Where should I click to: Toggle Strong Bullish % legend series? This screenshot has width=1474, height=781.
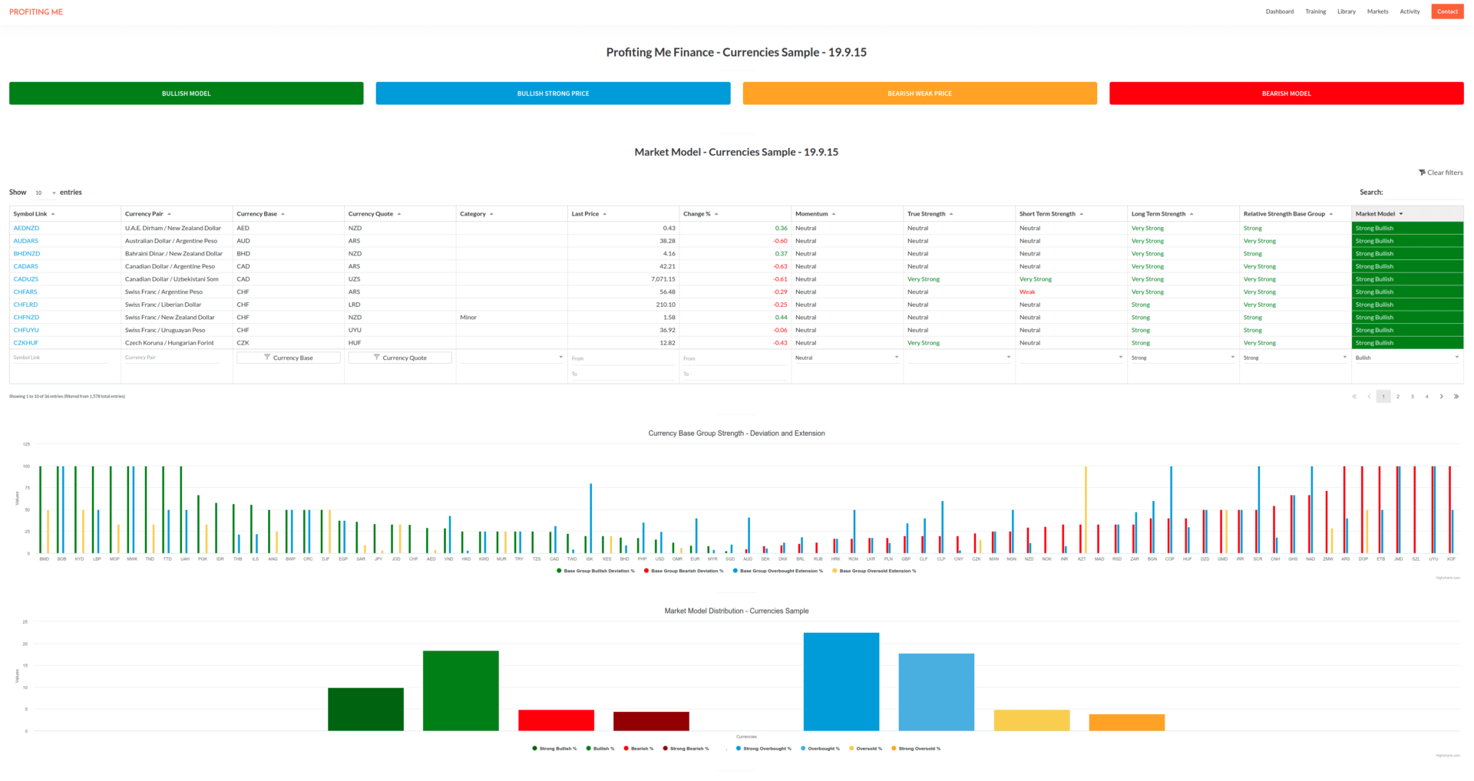pos(554,749)
